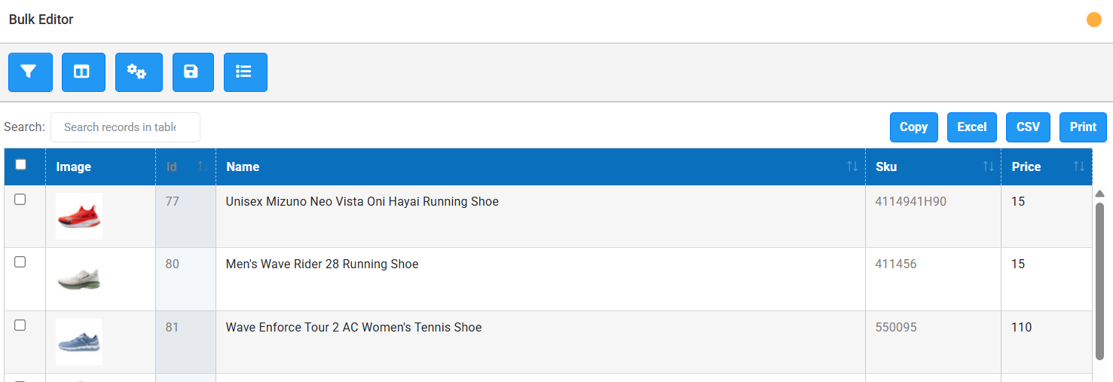
Task: Check the row for product Id 77
Action: click(x=20, y=200)
